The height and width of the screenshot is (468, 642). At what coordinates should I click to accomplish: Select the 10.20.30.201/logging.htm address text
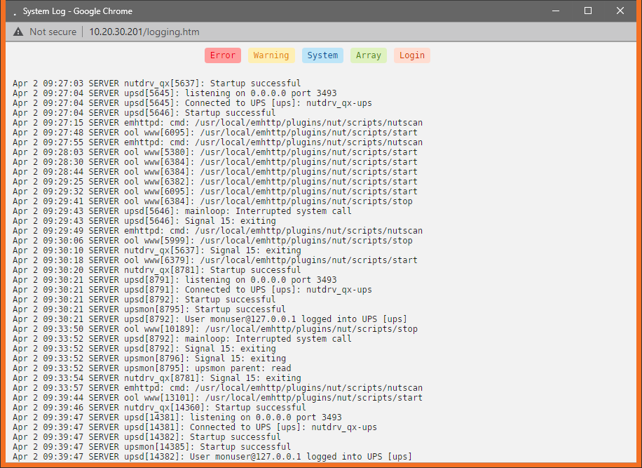(x=144, y=32)
